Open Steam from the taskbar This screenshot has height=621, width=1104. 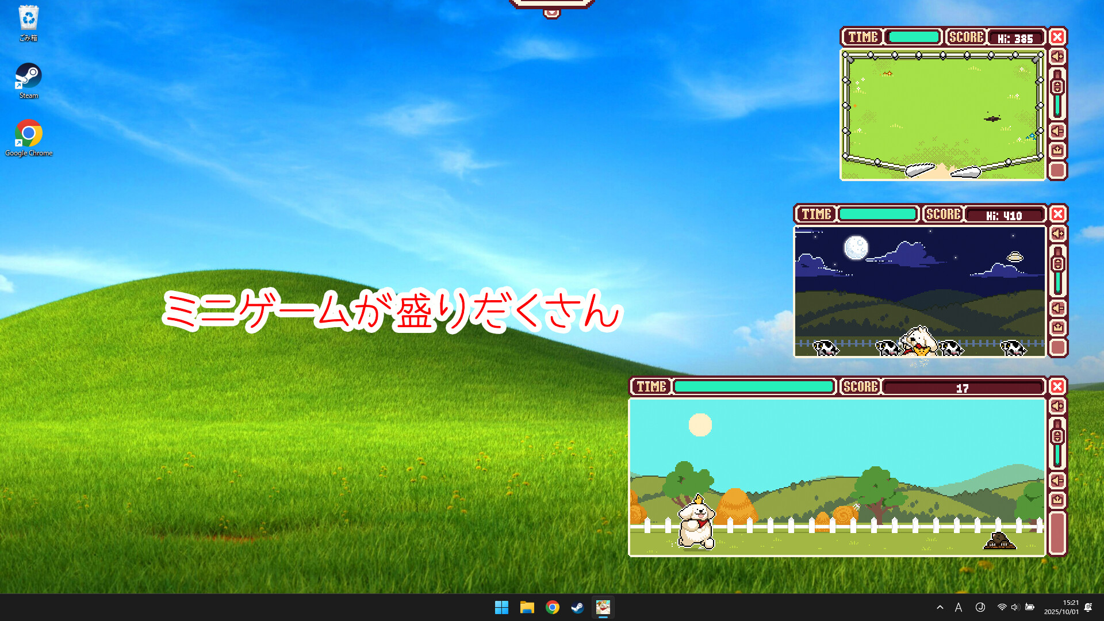(577, 607)
